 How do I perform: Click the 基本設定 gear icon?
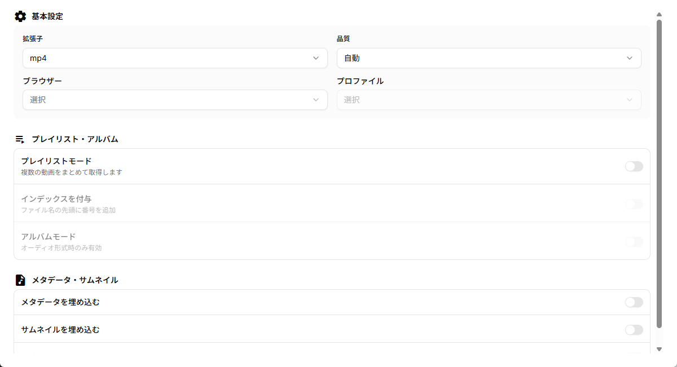20,16
